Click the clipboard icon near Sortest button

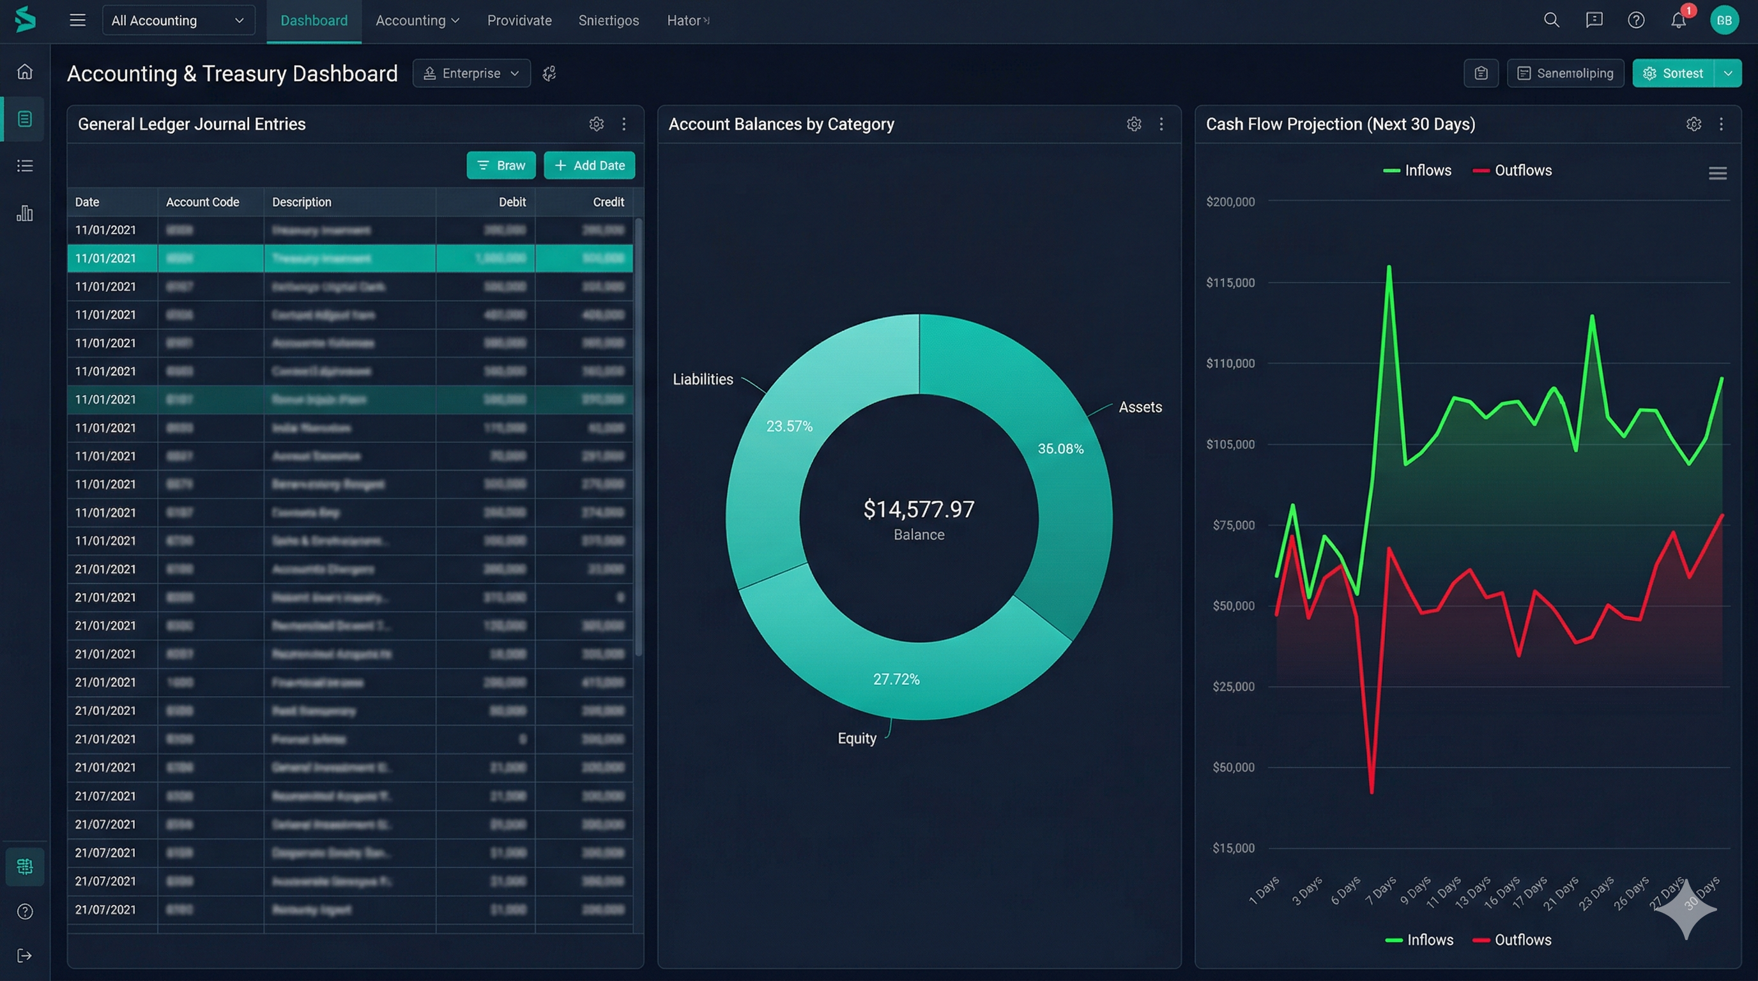1481,73
